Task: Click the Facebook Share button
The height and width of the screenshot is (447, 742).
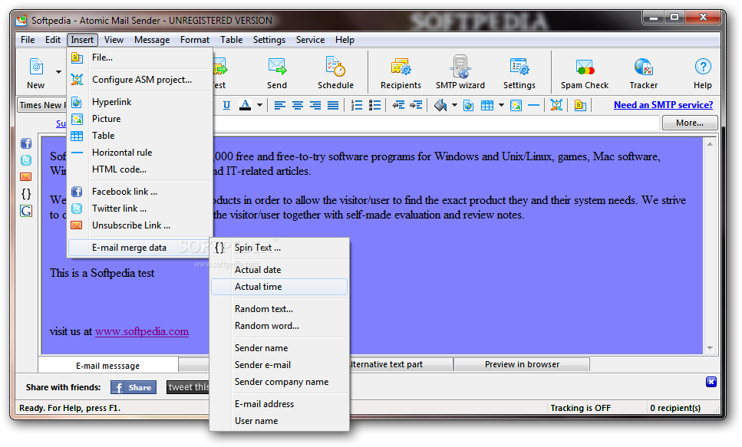Action: coord(134,387)
